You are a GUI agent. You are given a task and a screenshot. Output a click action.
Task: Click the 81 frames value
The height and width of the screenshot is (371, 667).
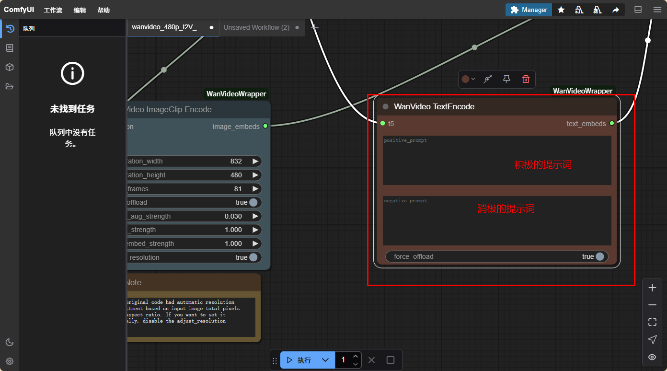(x=238, y=189)
